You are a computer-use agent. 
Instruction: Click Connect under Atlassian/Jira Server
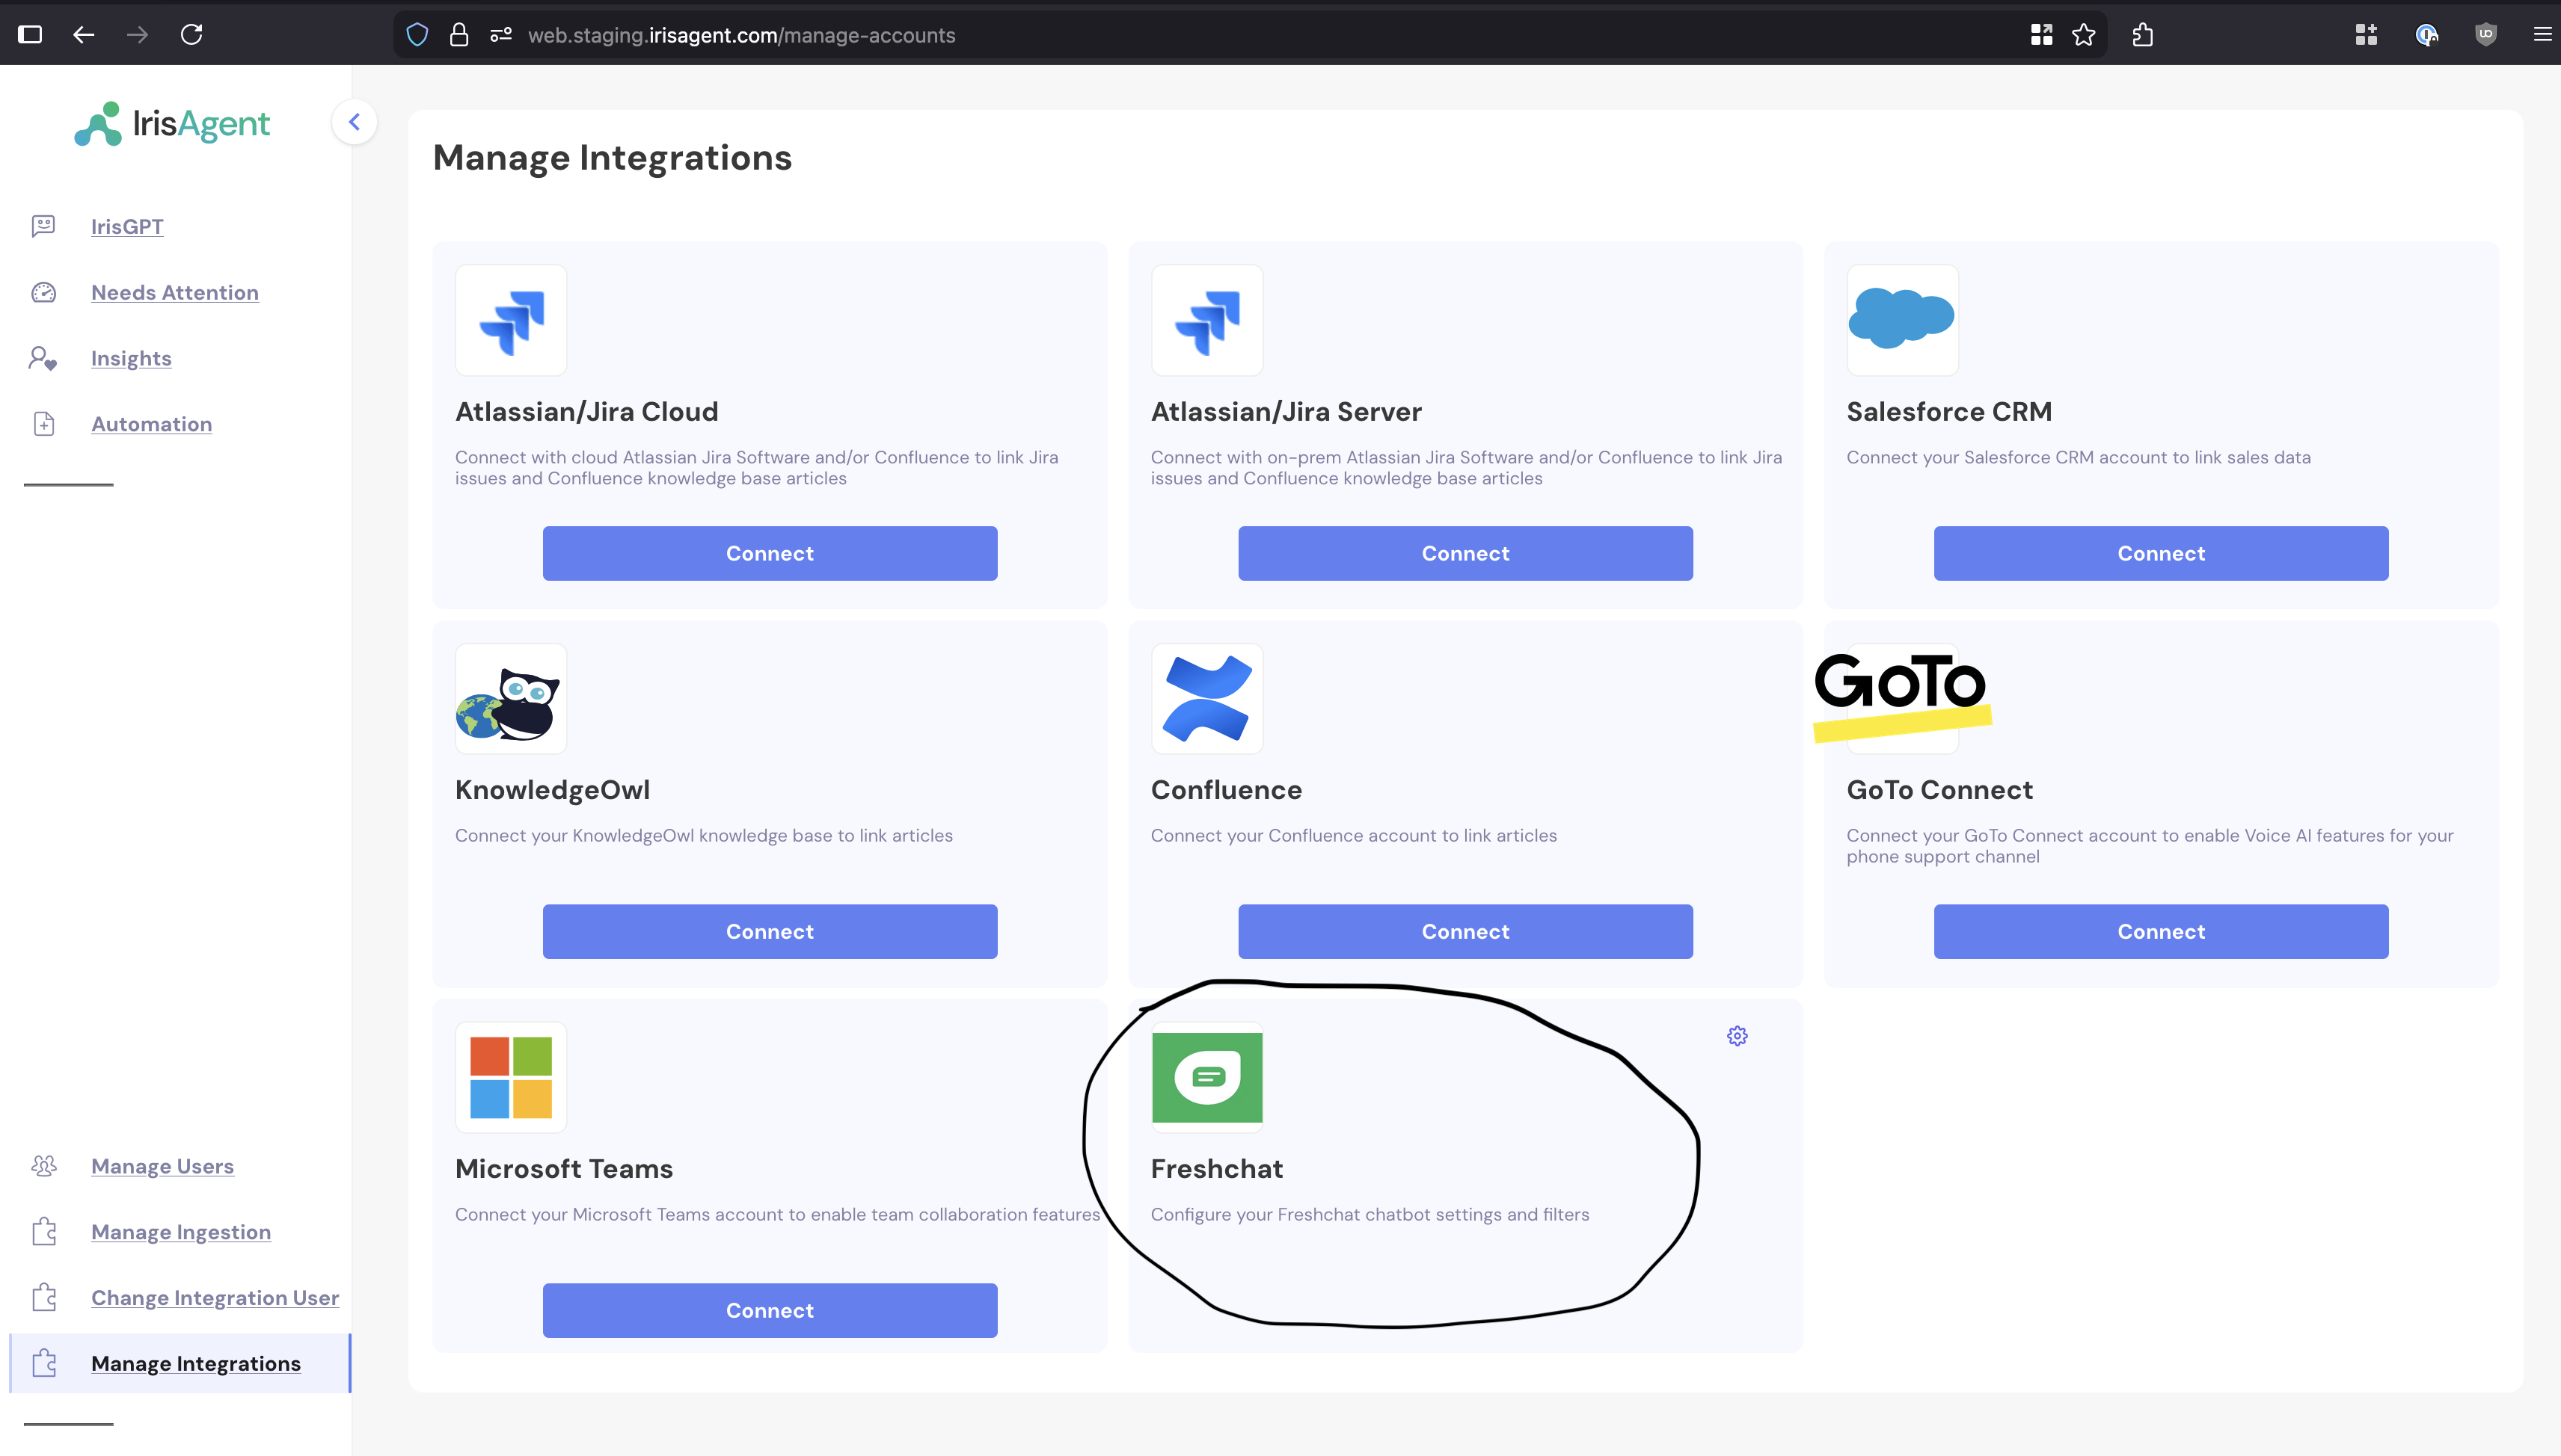click(x=1464, y=553)
